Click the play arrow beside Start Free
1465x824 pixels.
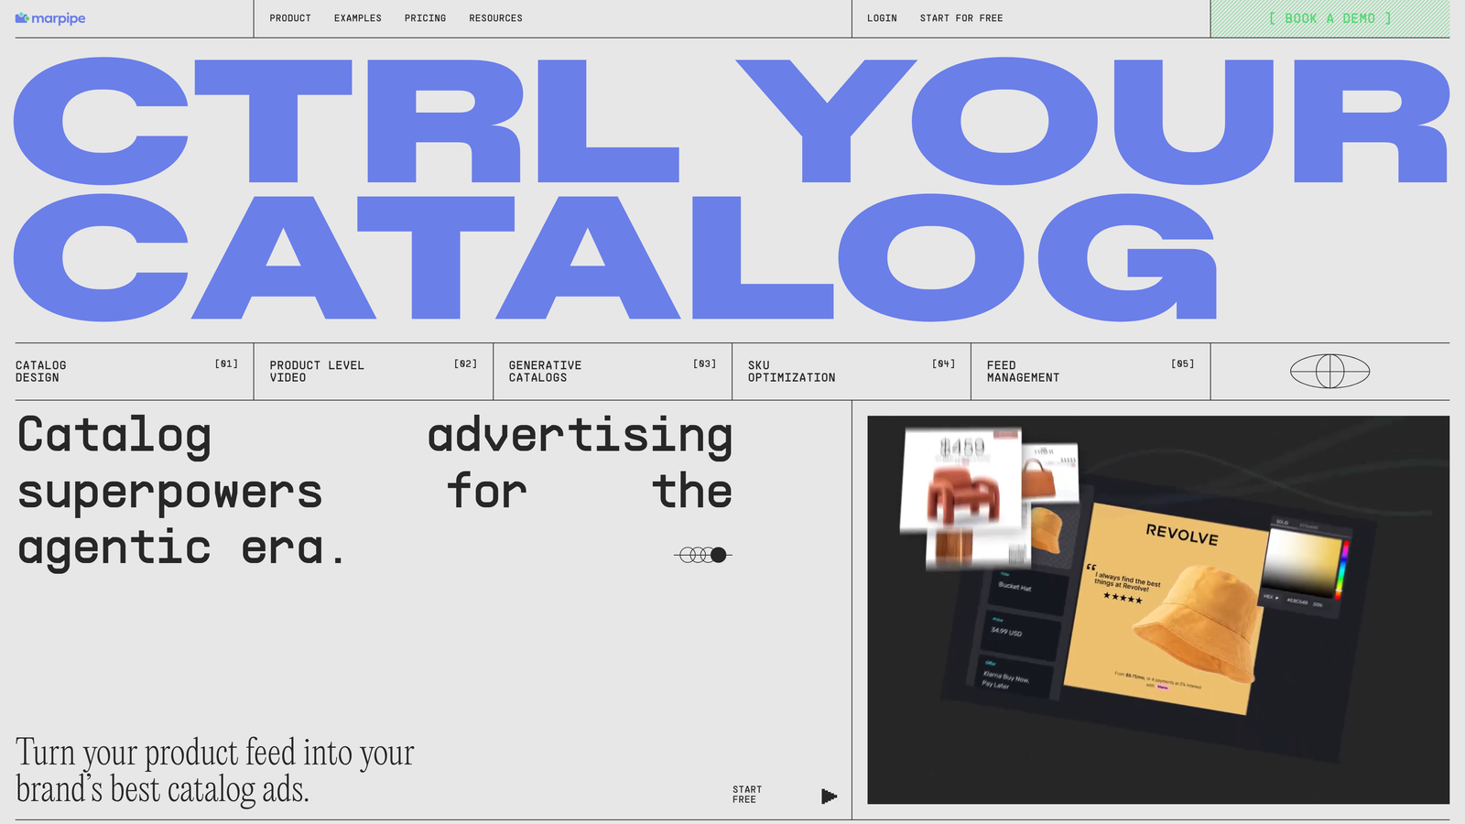tap(829, 796)
